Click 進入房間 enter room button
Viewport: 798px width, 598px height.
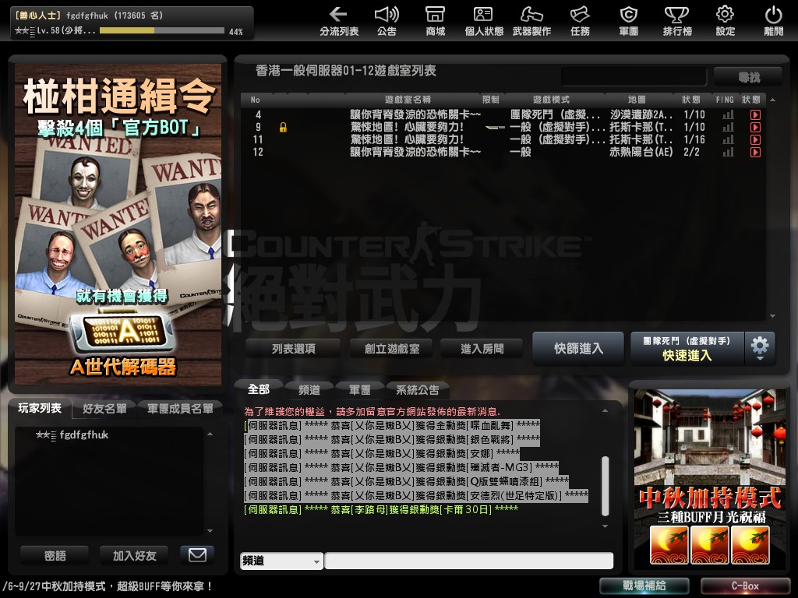[x=482, y=349]
